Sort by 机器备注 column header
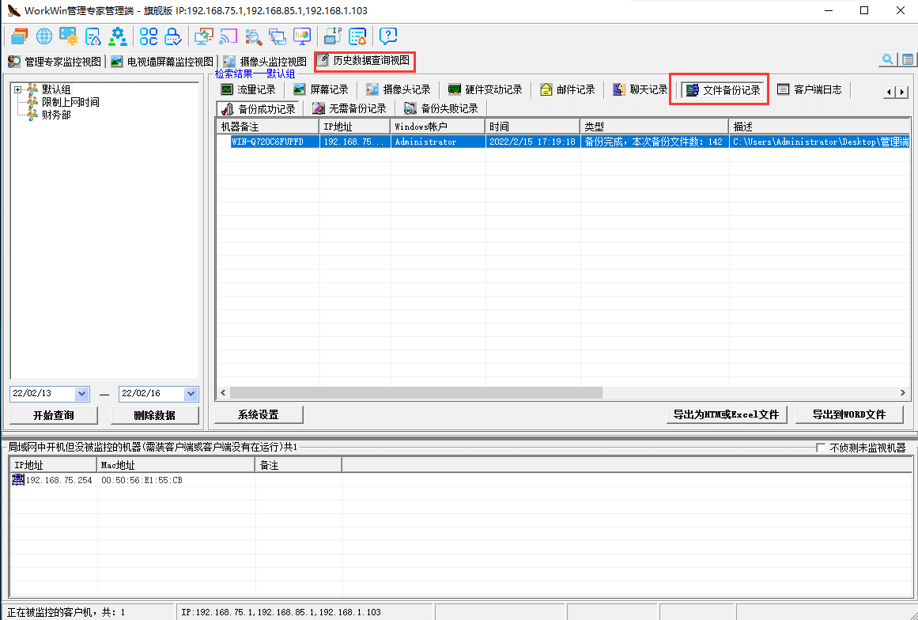918x620 pixels. pos(267,127)
